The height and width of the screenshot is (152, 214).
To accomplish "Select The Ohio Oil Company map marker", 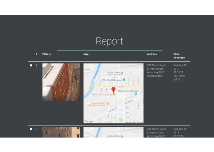I will [x=124, y=80].
